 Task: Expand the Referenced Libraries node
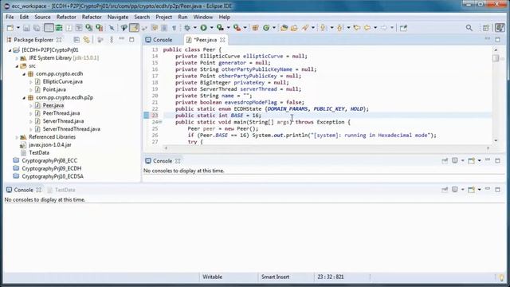pyautogui.click(x=17, y=137)
